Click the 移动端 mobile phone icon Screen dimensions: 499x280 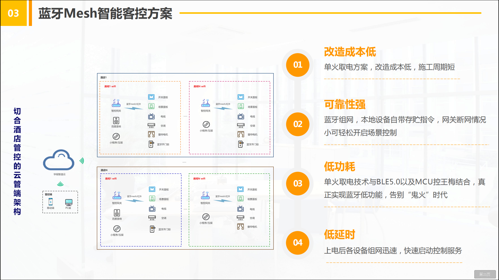tap(50, 202)
